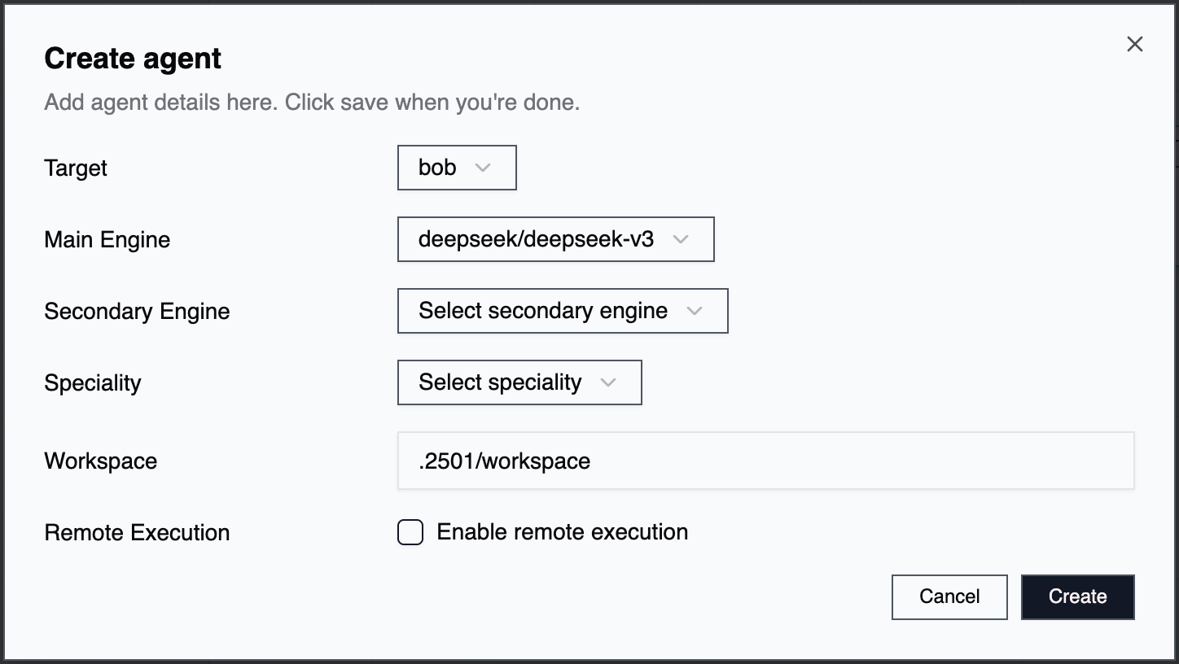Image resolution: width=1179 pixels, height=664 pixels.
Task: Click the Main Engine field label
Action: point(107,240)
